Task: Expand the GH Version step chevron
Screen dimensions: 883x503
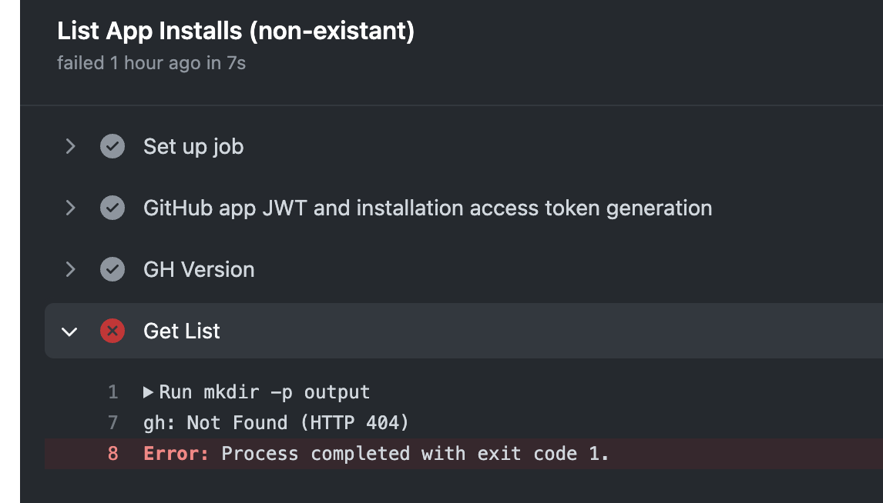Action: (x=70, y=269)
